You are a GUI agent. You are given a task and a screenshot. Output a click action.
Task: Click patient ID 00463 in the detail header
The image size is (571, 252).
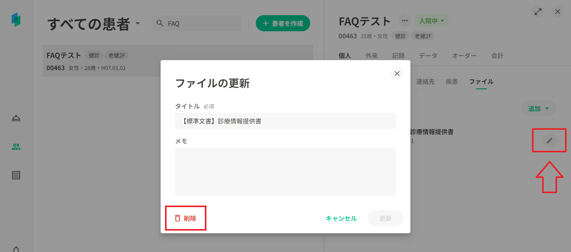point(348,36)
